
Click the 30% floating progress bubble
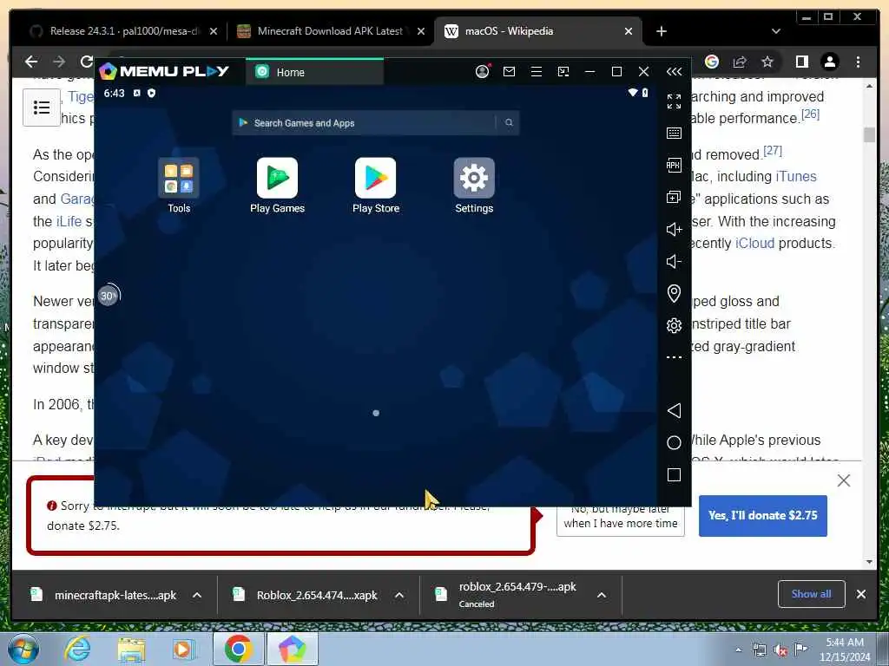tap(109, 295)
